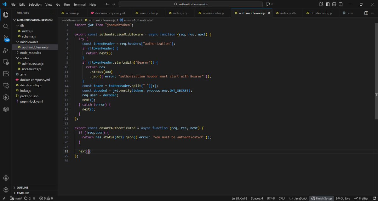Open the Accounts menu icon
This screenshot has width=378, height=201.
point(6,178)
